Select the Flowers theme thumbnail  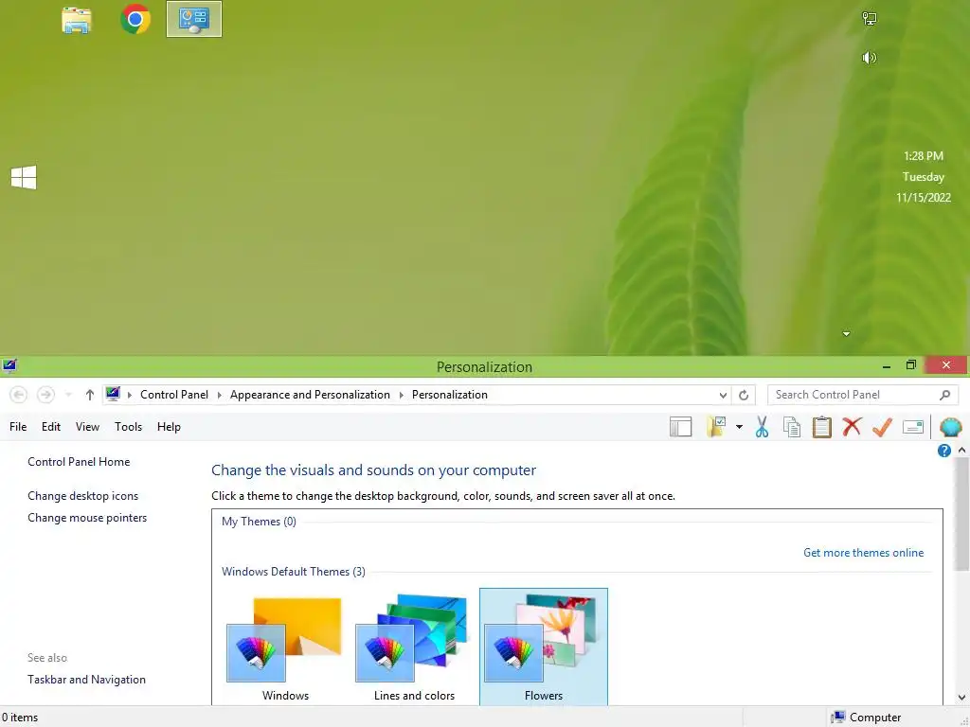[x=543, y=647]
